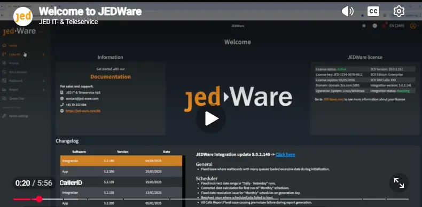The height and width of the screenshot is (207, 422).
Task: Click the 3CX Edition: Enterprise text
Action: pos(386,75)
